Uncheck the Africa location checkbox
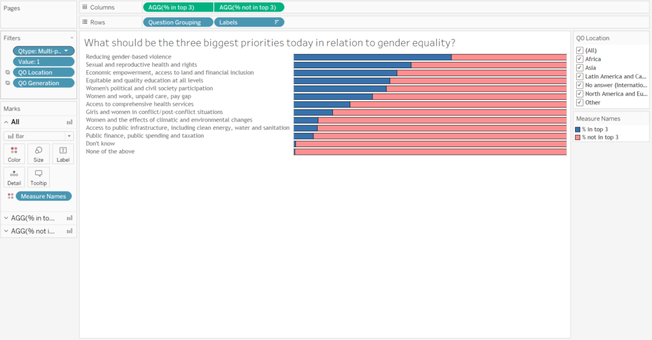 pyautogui.click(x=579, y=59)
